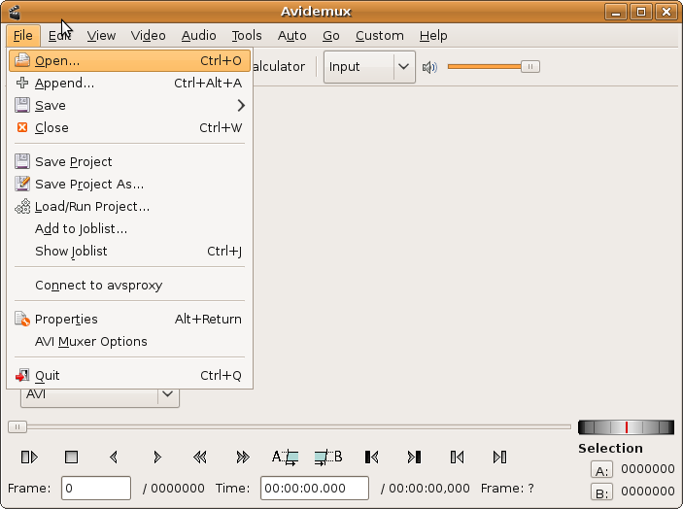Click the selection B: button

[601, 492]
